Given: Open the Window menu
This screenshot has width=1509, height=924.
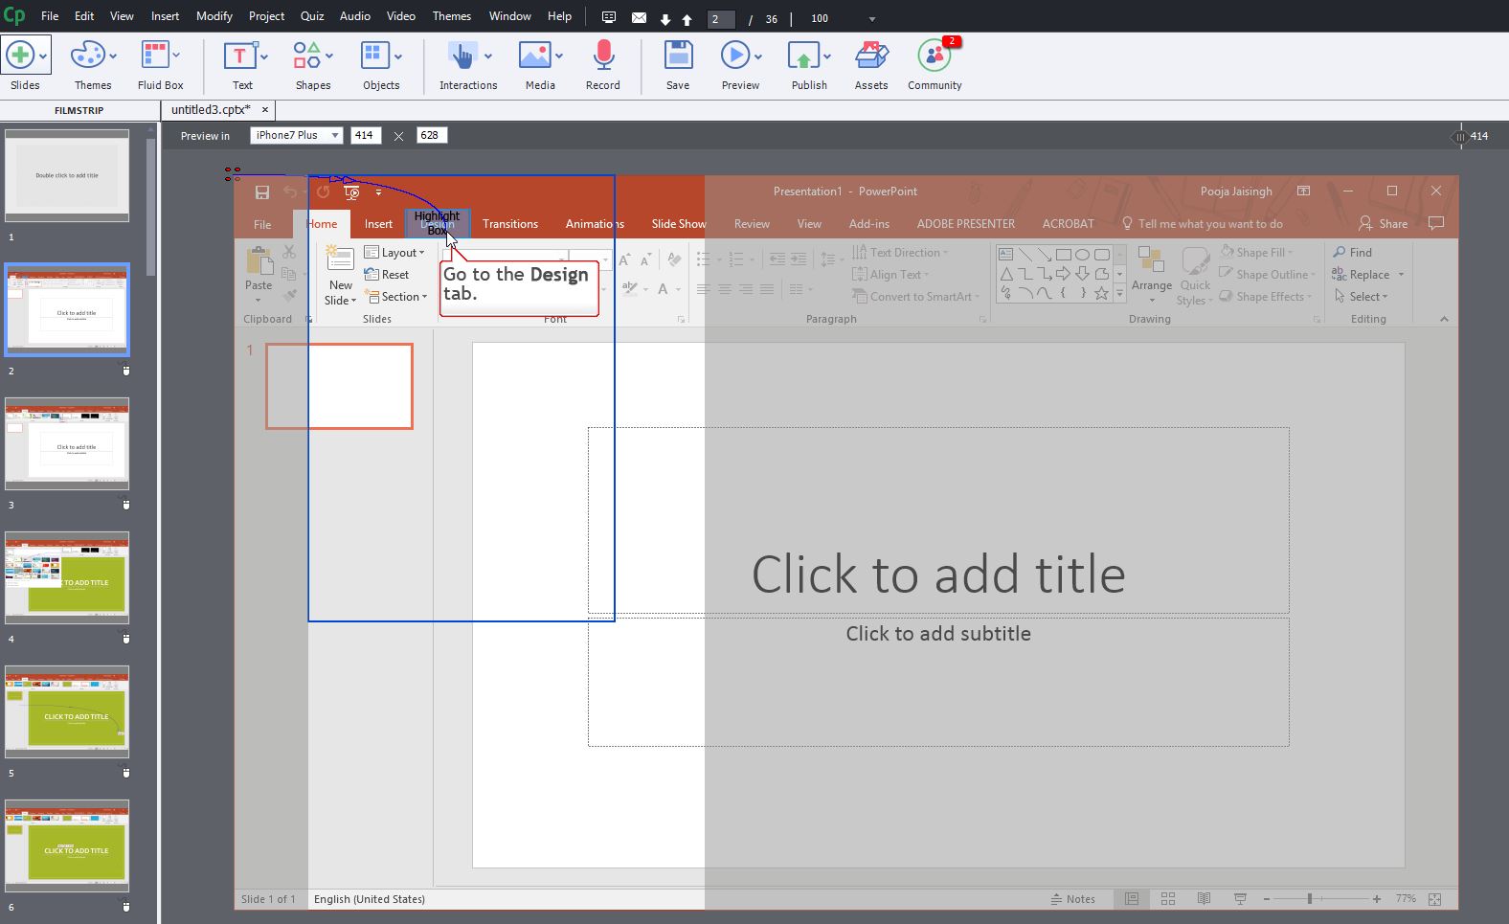Looking at the screenshot, I should (509, 16).
